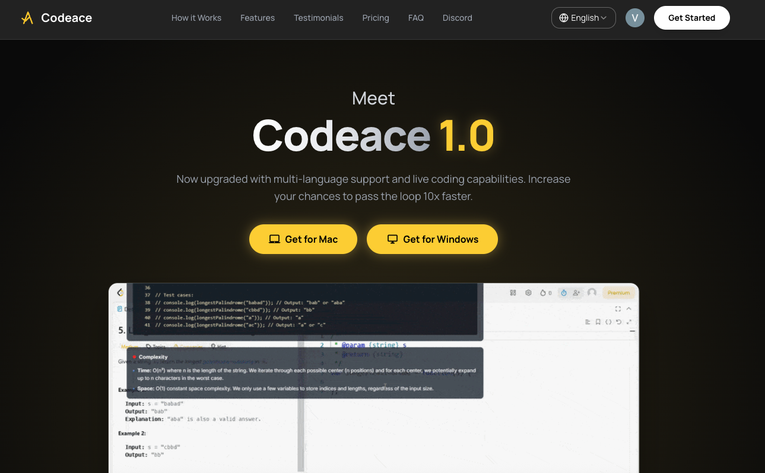765x473 pixels.
Task: Select the blue stopwatch timer icon
Action: (563, 292)
